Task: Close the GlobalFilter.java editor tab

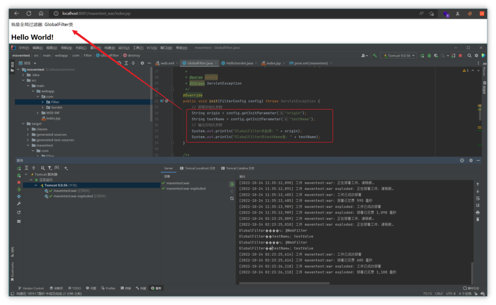Action: tap(217, 63)
